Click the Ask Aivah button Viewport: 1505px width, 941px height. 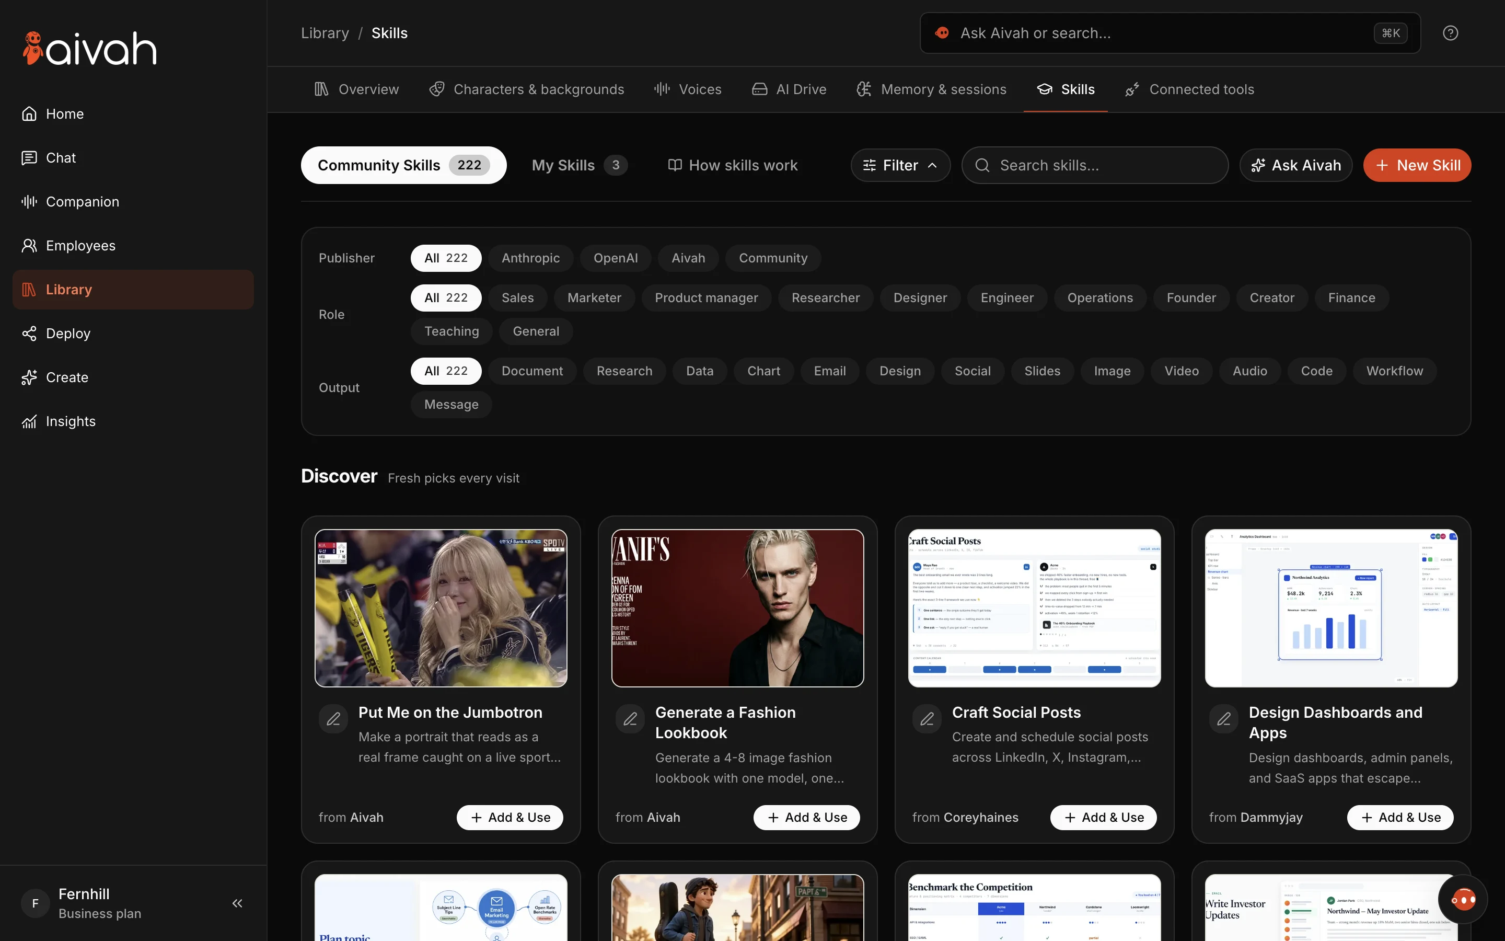(1295, 165)
